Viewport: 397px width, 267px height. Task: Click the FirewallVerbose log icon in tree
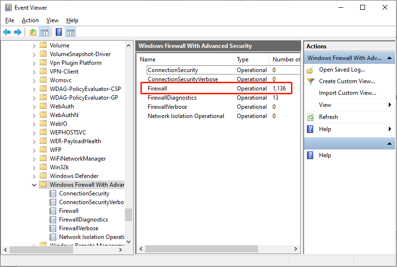53,228
